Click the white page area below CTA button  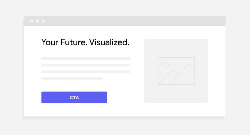coord(74,110)
